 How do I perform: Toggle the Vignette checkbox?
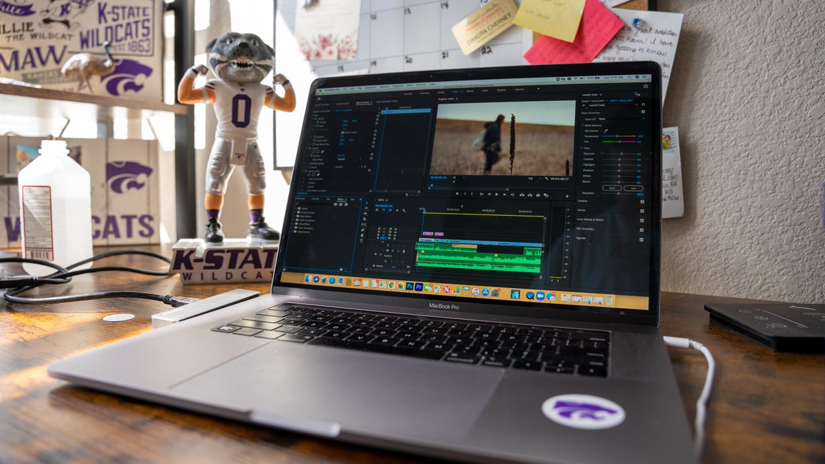pyautogui.click(x=641, y=239)
